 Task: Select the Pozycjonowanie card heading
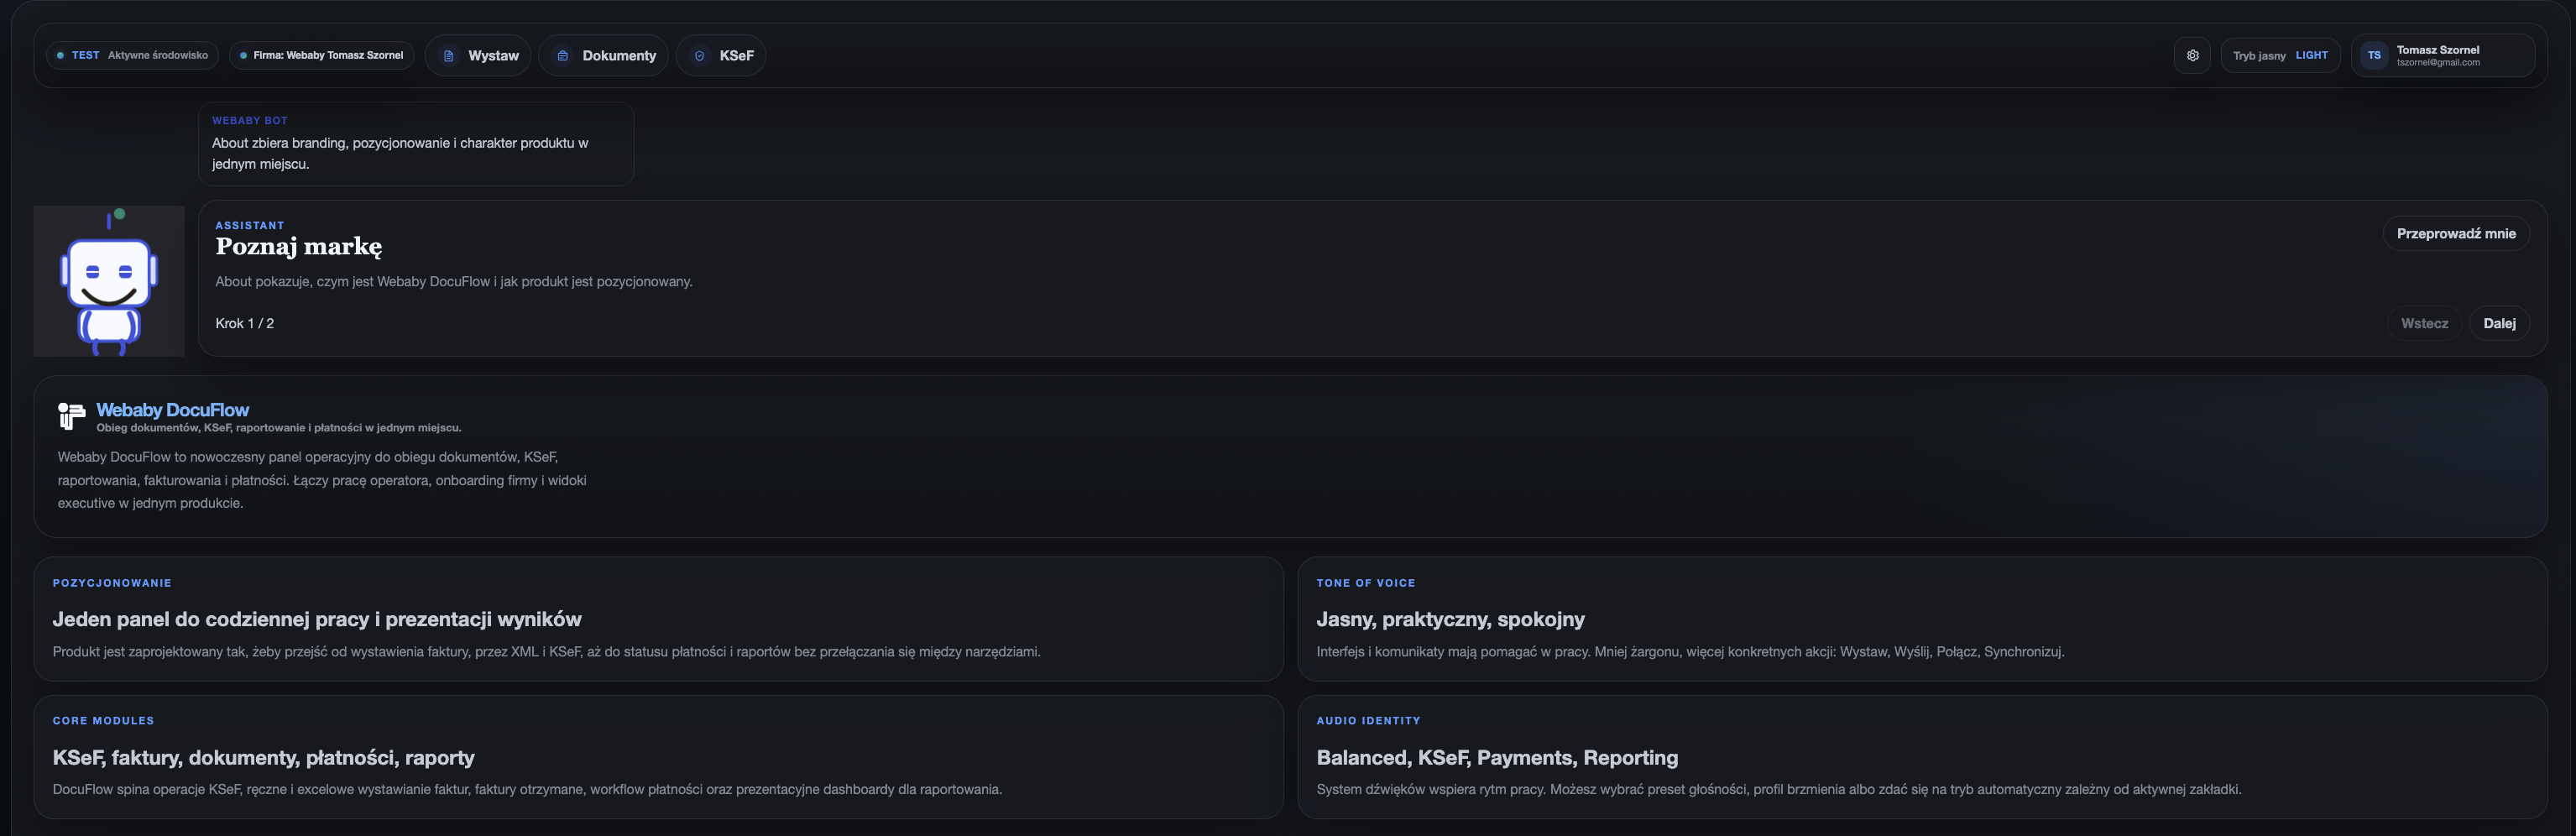pyautogui.click(x=316, y=619)
